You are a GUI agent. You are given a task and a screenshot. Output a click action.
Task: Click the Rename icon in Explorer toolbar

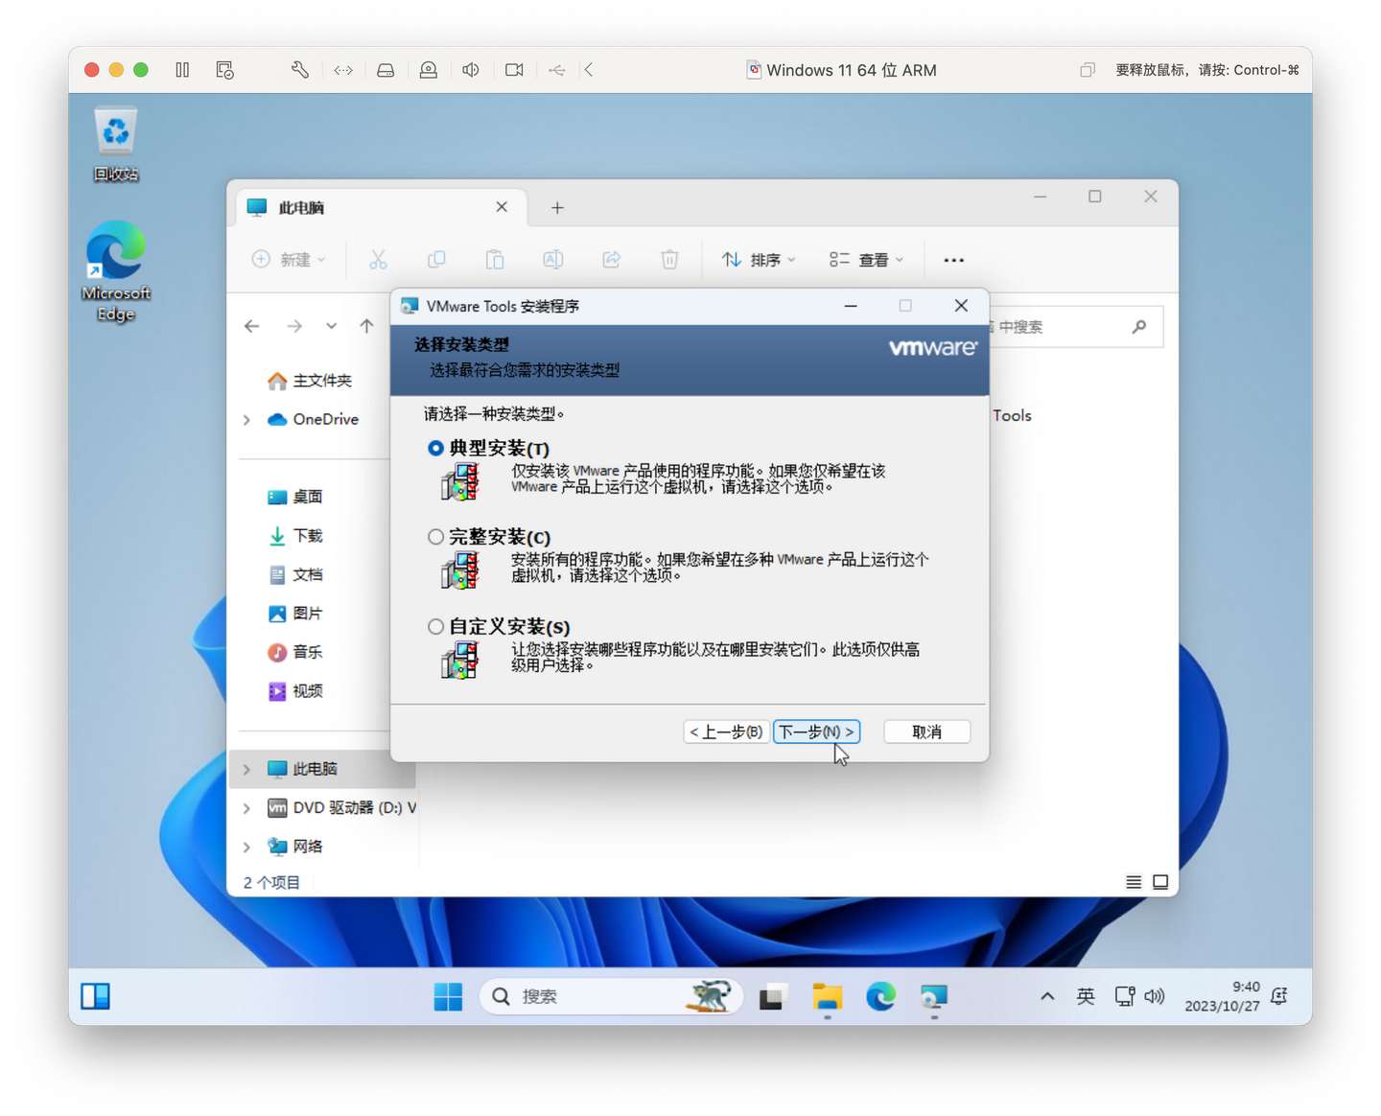553,260
